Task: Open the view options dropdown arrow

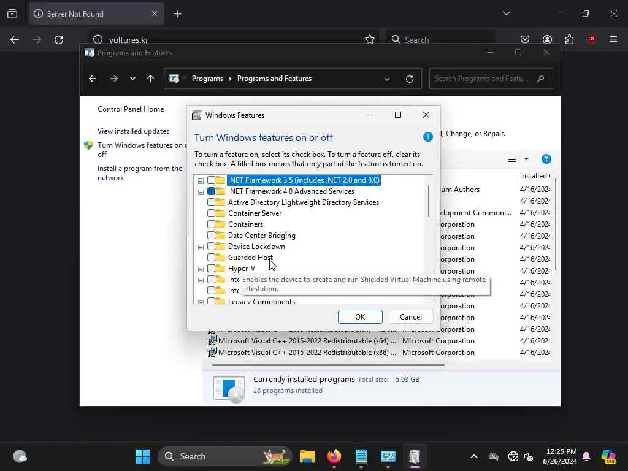Action: (526, 159)
